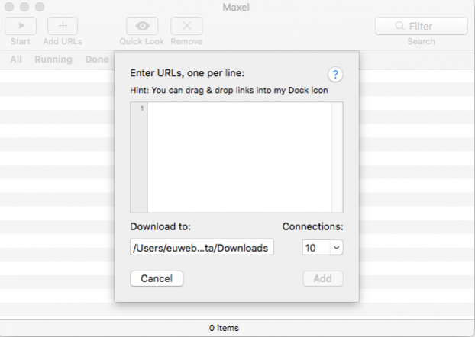Click the Maxel window title
The height and width of the screenshot is (337, 475).
point(236,7)
